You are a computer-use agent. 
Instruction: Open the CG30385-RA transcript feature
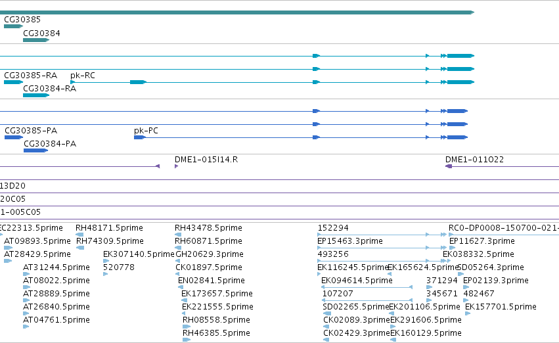13,82
